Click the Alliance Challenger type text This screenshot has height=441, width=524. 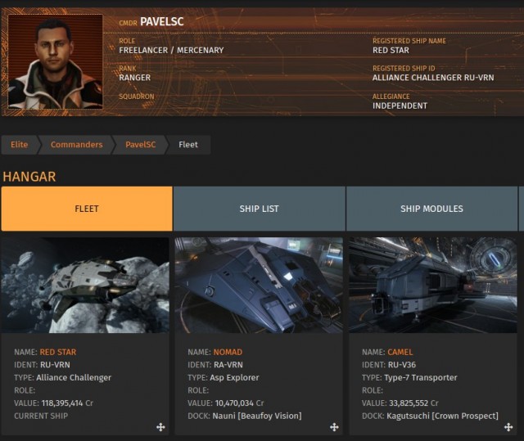[x=74, y=377]
